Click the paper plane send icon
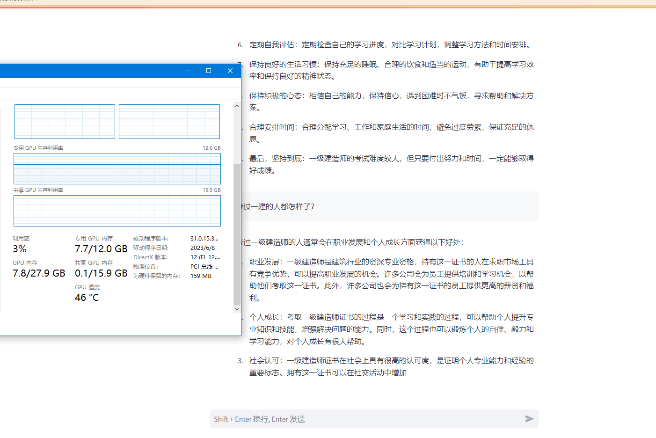656x438 pixels. (x=529, y=419)
